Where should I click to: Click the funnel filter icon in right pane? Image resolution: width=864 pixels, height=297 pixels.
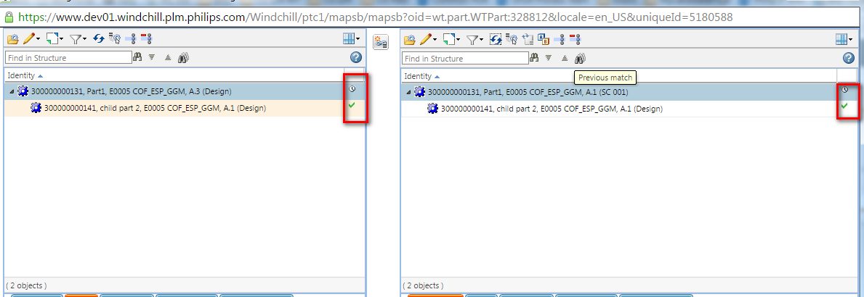pos(472,40)
